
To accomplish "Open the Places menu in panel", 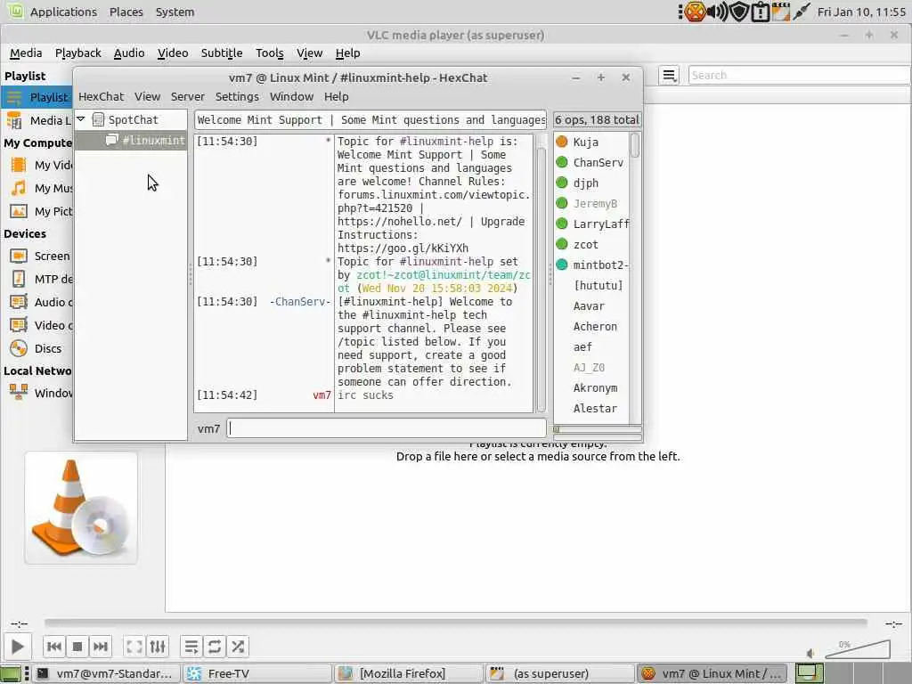I will 126,12.
